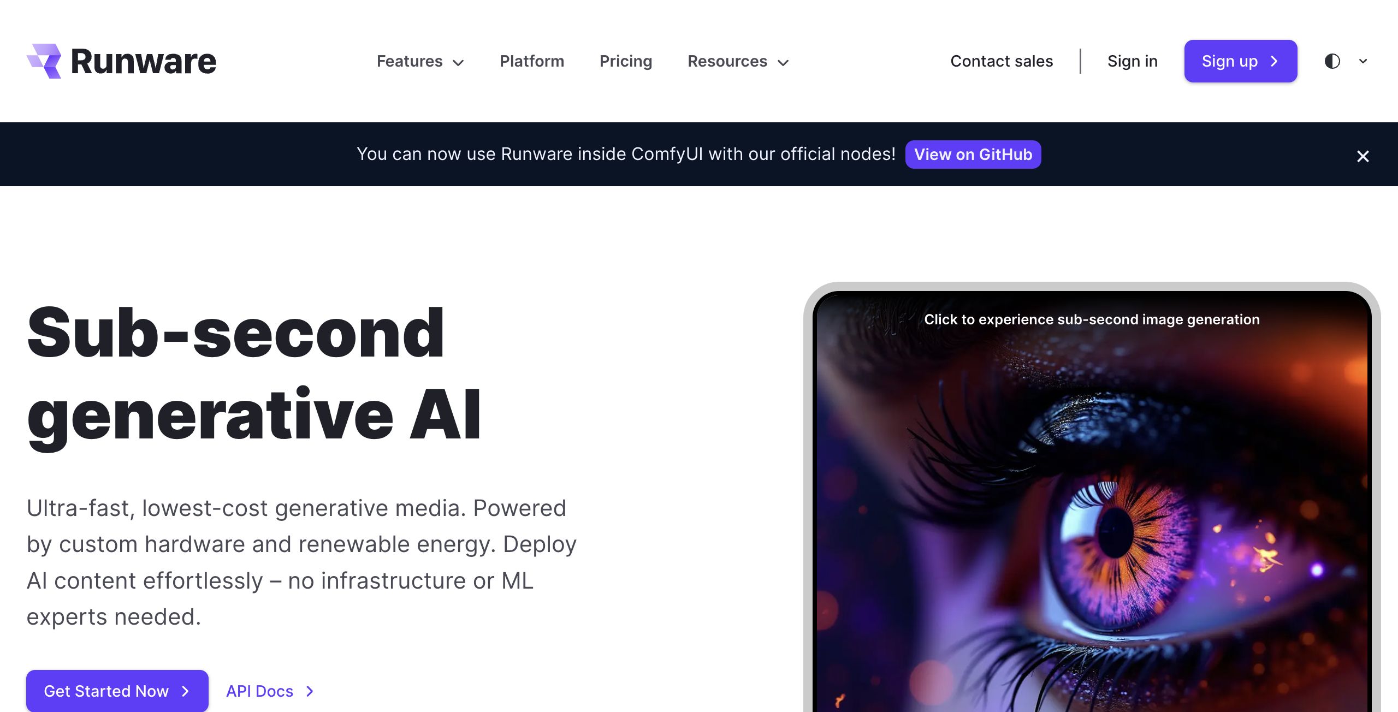Click the arrow icon in Sign up
This screenshot has height=712, width=1398.
(1275, 61)
